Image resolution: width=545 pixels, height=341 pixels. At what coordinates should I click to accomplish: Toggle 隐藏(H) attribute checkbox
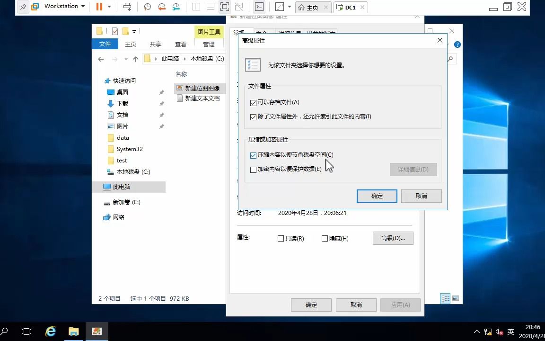[x=325, y=239]
